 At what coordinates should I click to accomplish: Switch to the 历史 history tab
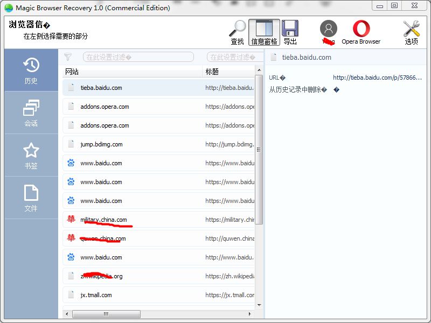pyautogui.click(x=31, y=71)
